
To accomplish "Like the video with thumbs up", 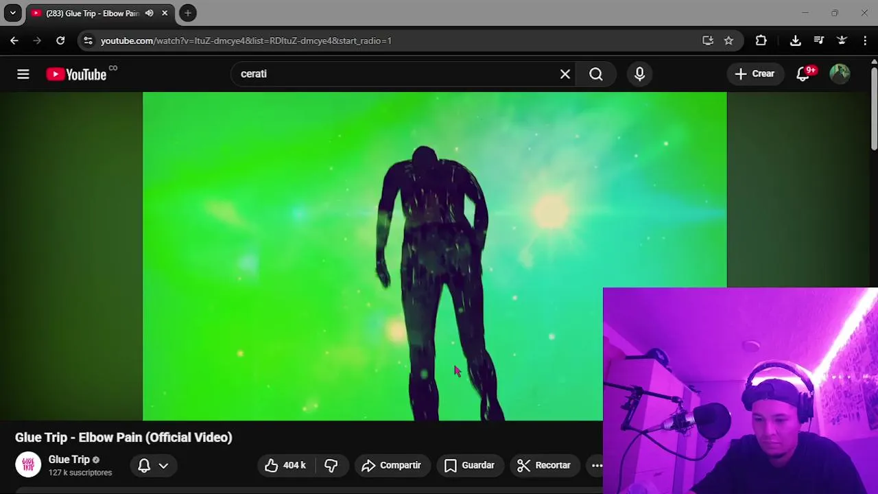I will click(x=285, y=465).
